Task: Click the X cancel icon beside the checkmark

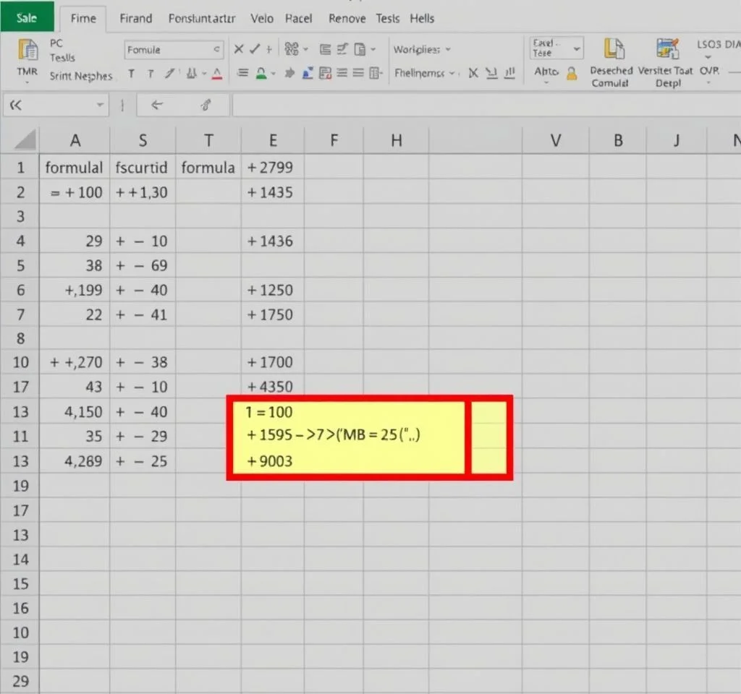Action: click(x=239, y=49)
